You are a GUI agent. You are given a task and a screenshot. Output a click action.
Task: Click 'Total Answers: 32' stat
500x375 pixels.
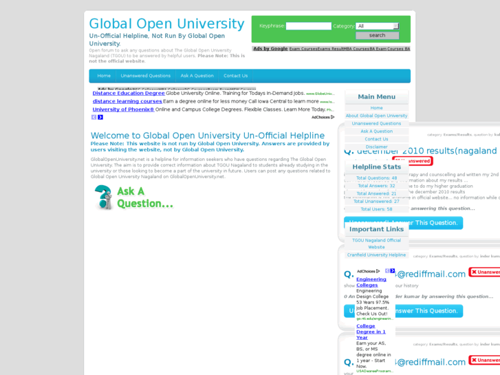pyautogui.click(x=377, y=185)
